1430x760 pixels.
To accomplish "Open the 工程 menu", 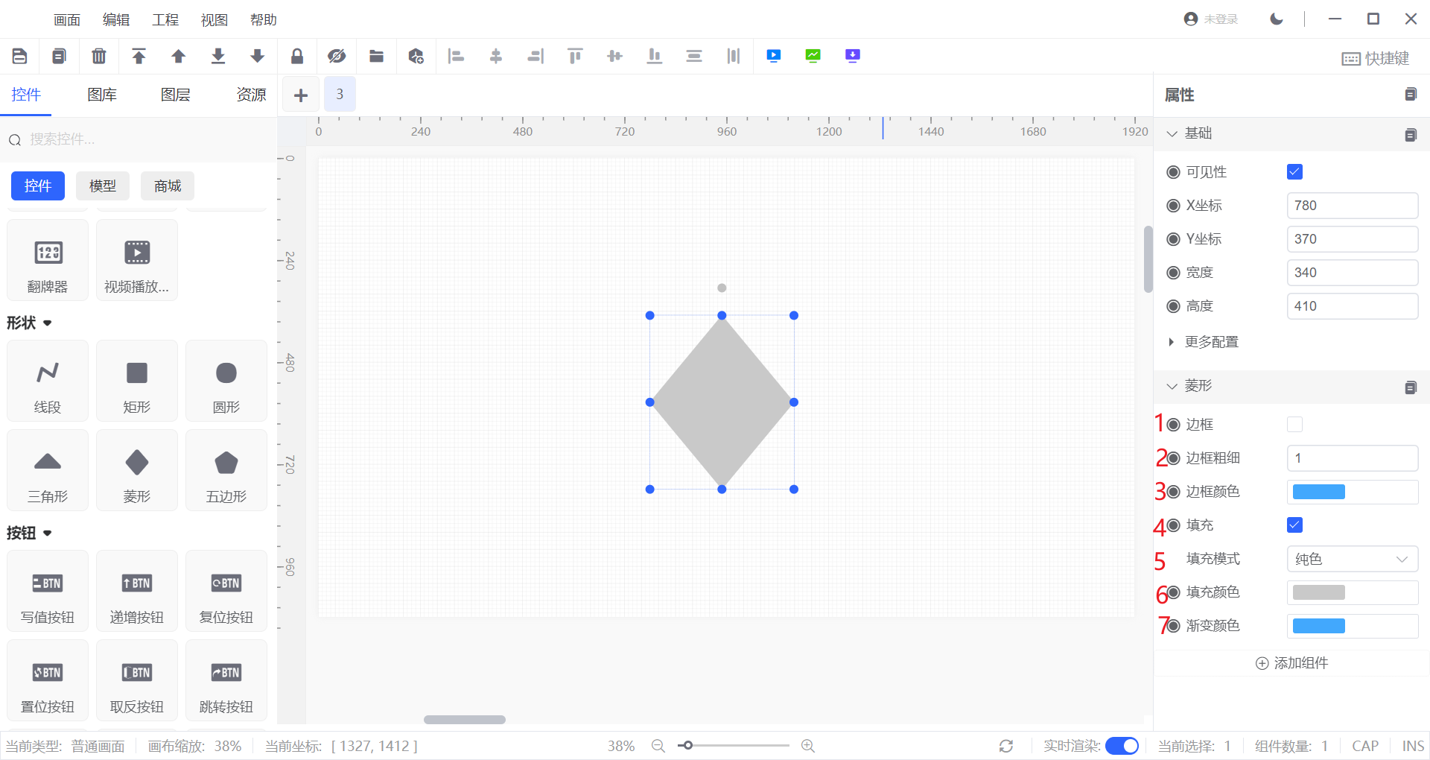I will point(165,19).
